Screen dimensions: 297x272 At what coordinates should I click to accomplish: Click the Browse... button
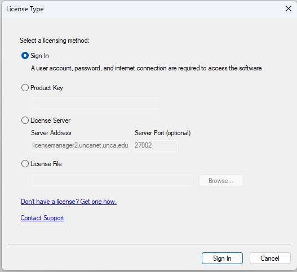(x=221, y=181)
